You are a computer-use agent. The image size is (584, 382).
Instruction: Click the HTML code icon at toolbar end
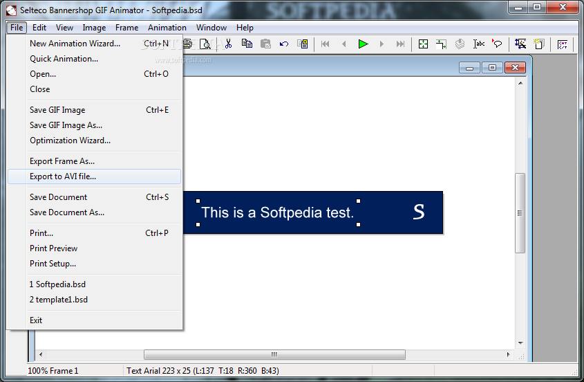pos(563,44)
